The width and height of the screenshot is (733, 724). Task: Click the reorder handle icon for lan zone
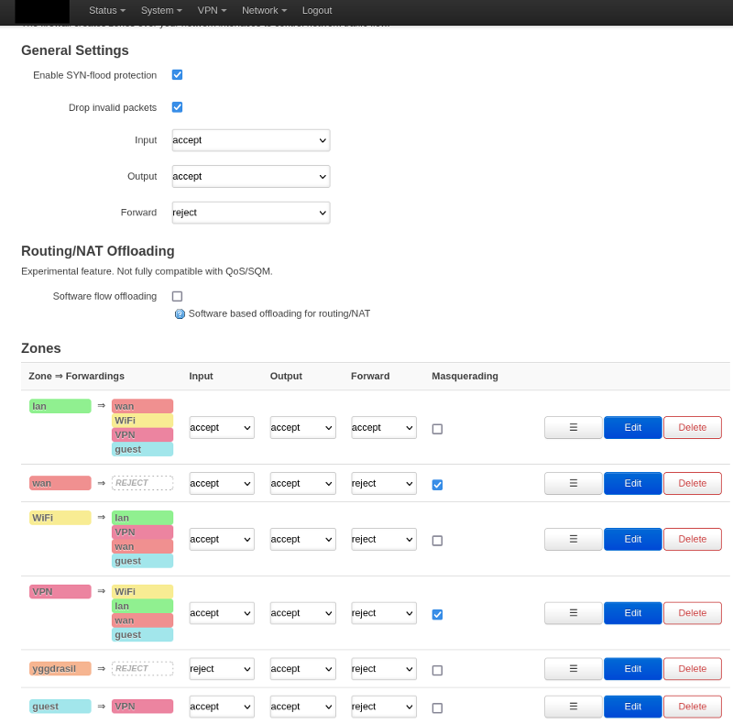click(x=574, y=428)
